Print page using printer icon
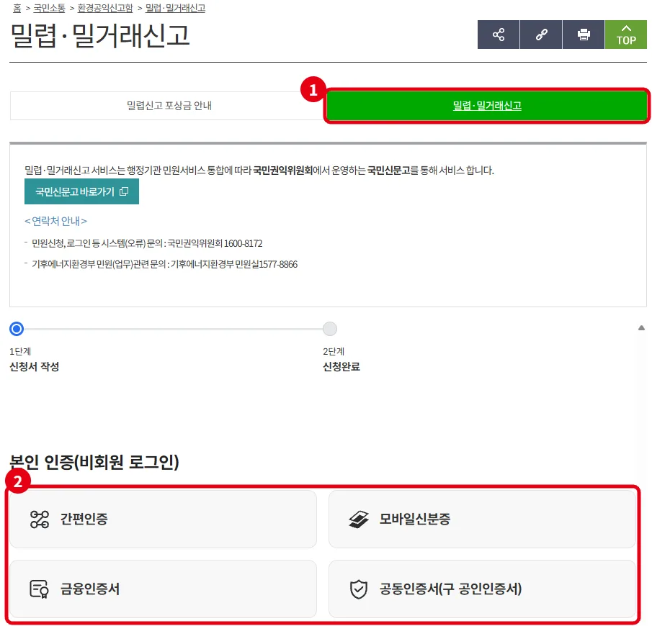652x626 pixels. tap(584, 35)
